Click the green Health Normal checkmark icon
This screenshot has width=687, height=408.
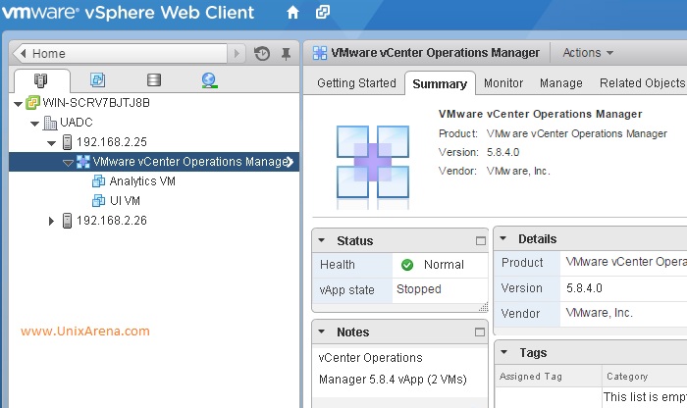407,265
